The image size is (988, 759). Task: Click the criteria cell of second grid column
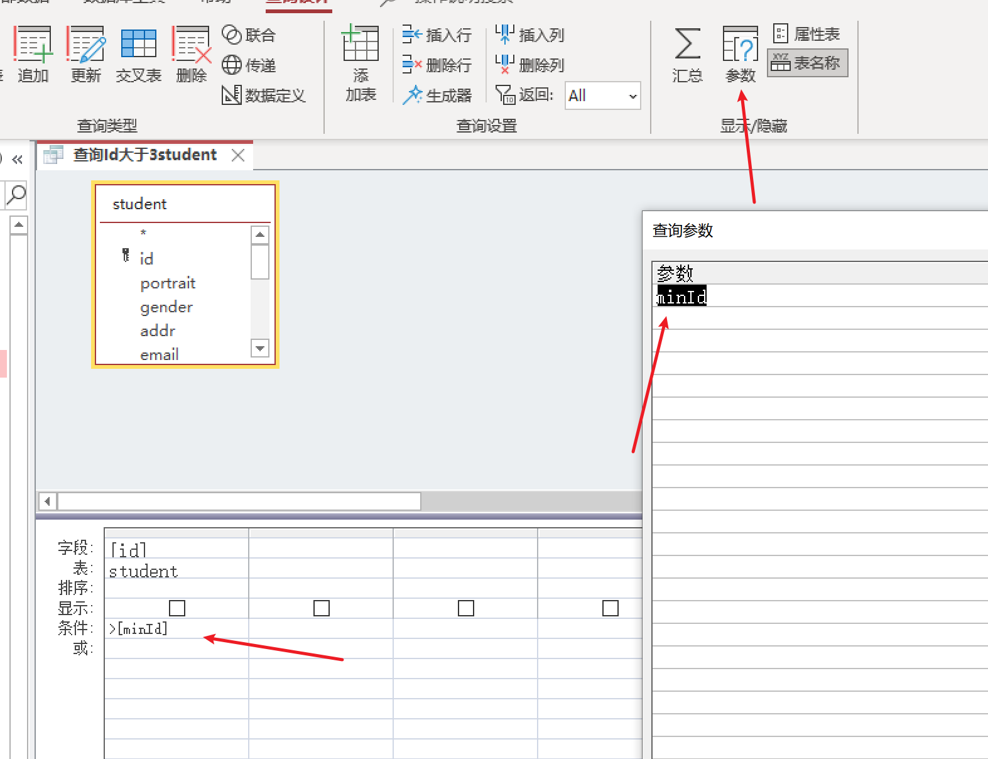(321, 628)
